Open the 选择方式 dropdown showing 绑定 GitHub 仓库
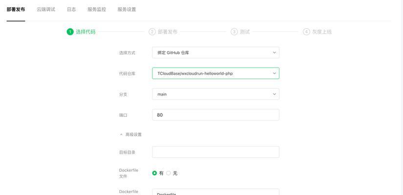The height and width of the screenshot is (195, 403). 215,53
